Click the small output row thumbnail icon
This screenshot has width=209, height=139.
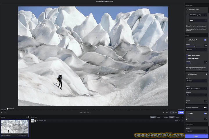click(33, 121)
